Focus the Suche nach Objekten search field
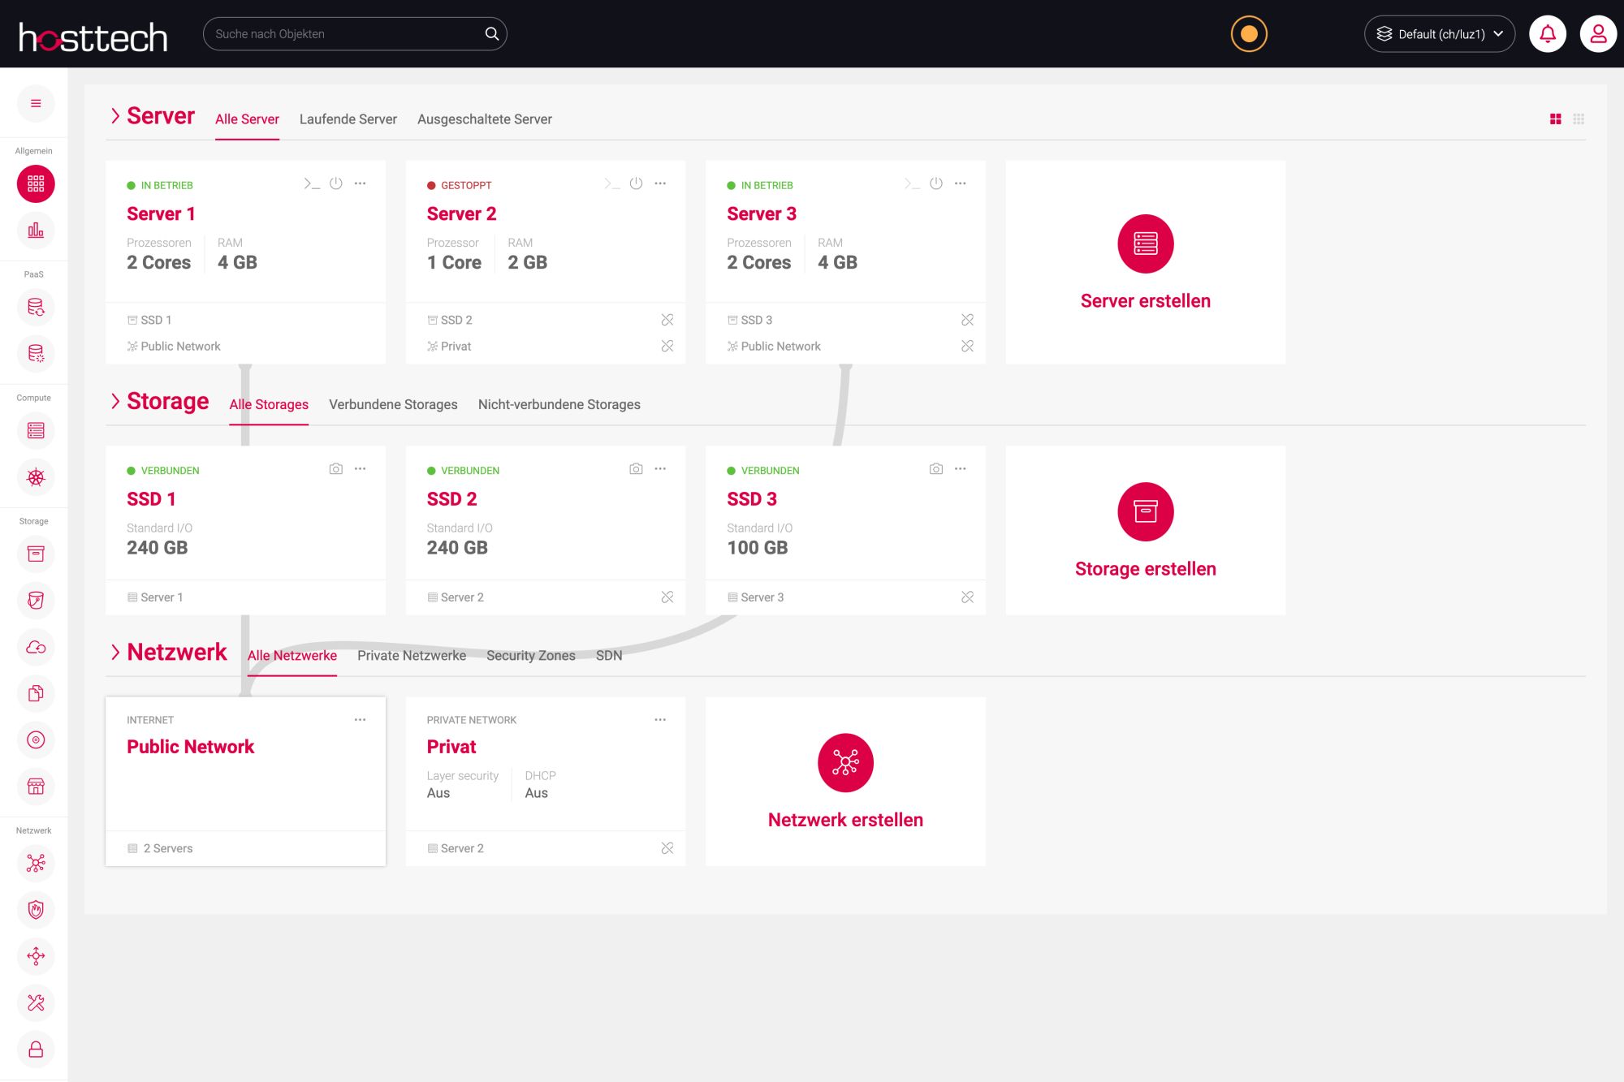The width and height of the screenshot is (1624, 1082). (355, 34)
